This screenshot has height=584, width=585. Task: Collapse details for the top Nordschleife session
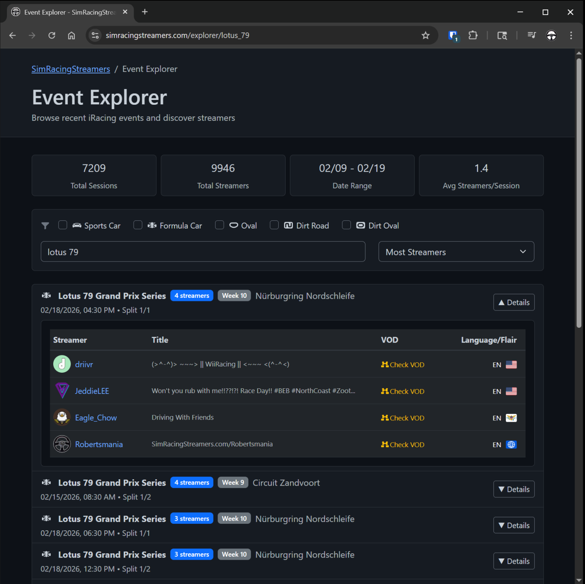514,302
